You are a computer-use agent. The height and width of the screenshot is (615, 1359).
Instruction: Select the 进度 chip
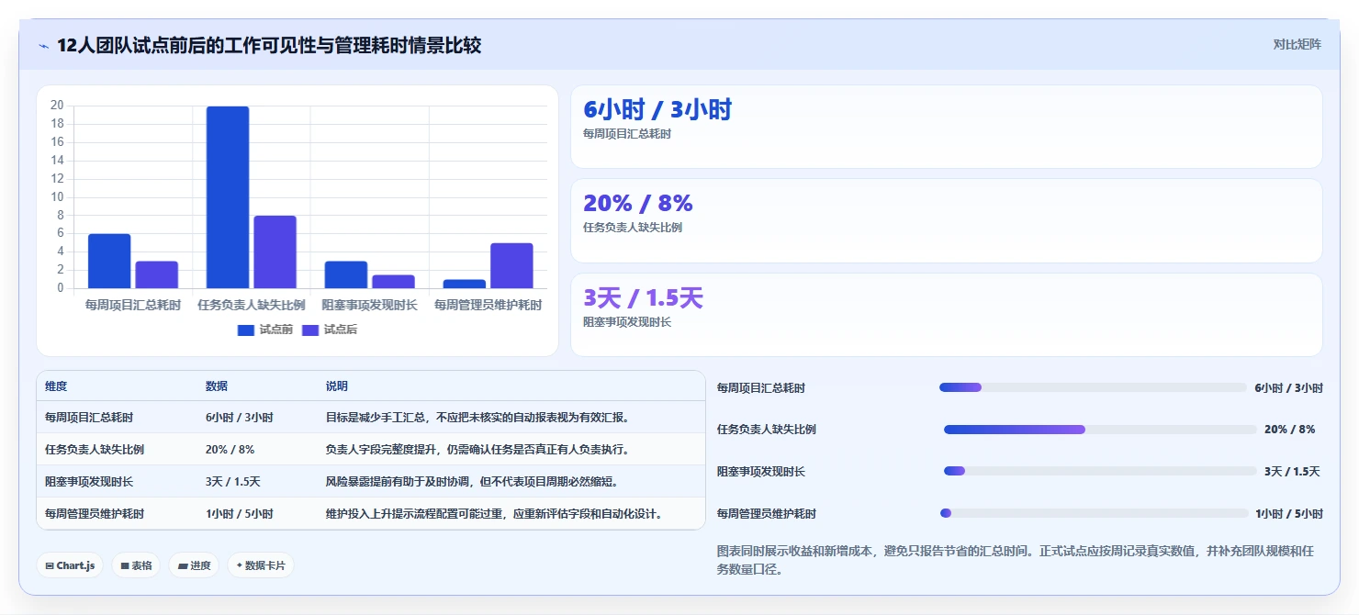[194, 565]
